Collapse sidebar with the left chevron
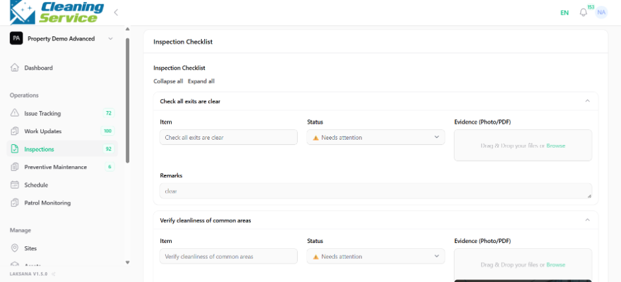The image size is (621, 282). point(115,12)
